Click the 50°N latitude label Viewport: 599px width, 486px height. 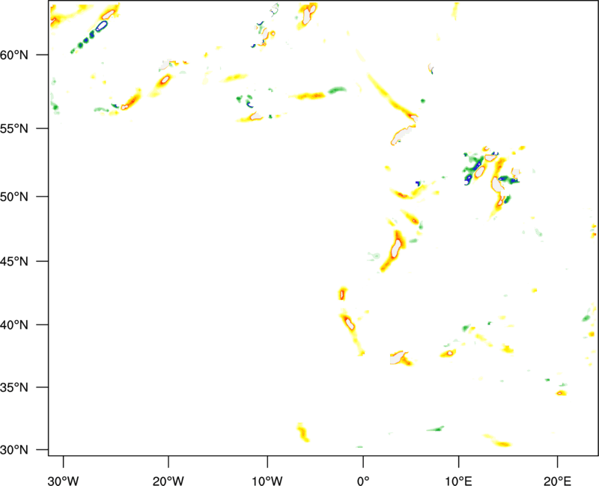coord(14,197)
